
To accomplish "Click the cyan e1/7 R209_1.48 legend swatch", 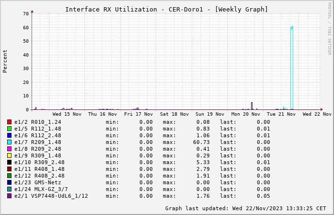I will (x=9, y=142).
